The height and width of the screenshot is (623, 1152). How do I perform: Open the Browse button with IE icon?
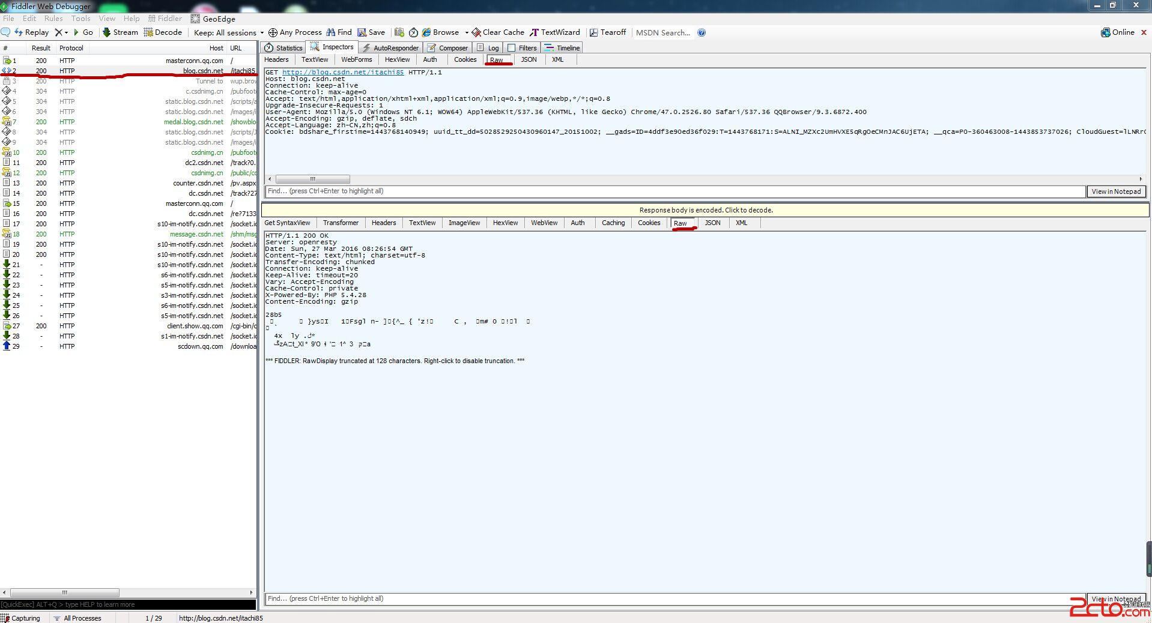[440, 32]
